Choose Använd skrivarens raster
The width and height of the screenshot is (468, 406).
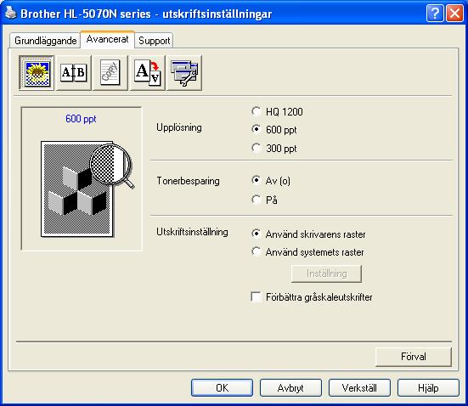click(x=308, y=234)
